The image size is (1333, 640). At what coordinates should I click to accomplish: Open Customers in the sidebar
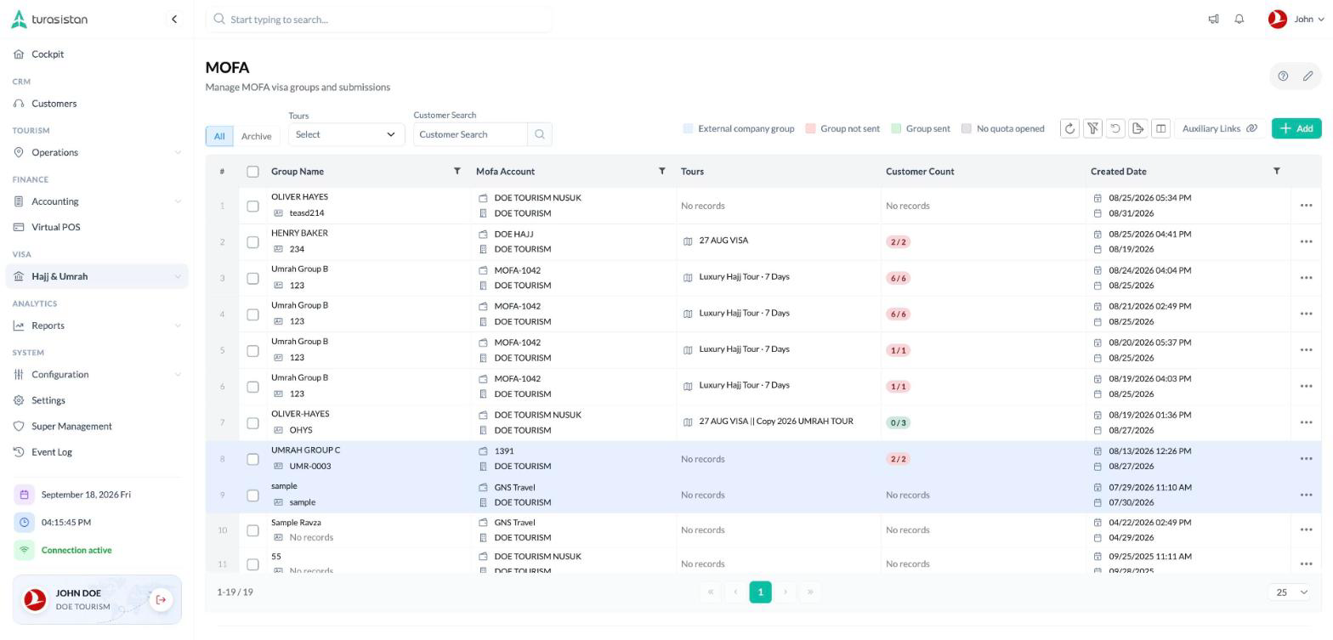(x=97, y=104)
